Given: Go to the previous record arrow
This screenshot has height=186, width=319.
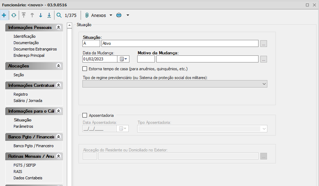Looking at the screenshot, I should pyautogui.click(x=32, y=15).
